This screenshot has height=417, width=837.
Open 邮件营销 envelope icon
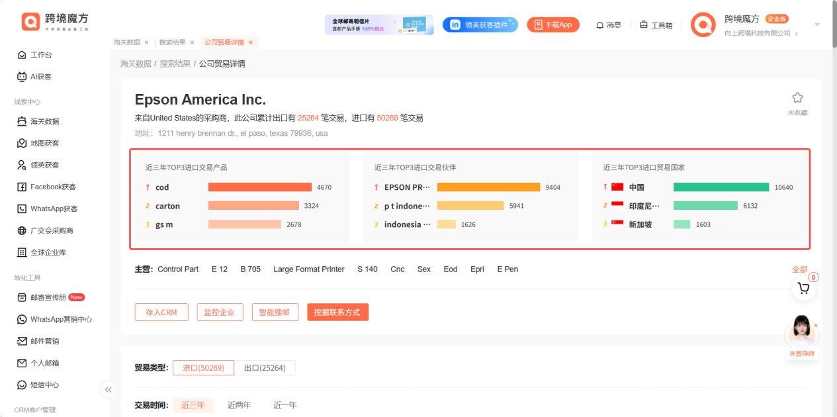click(x=22, y=341)
